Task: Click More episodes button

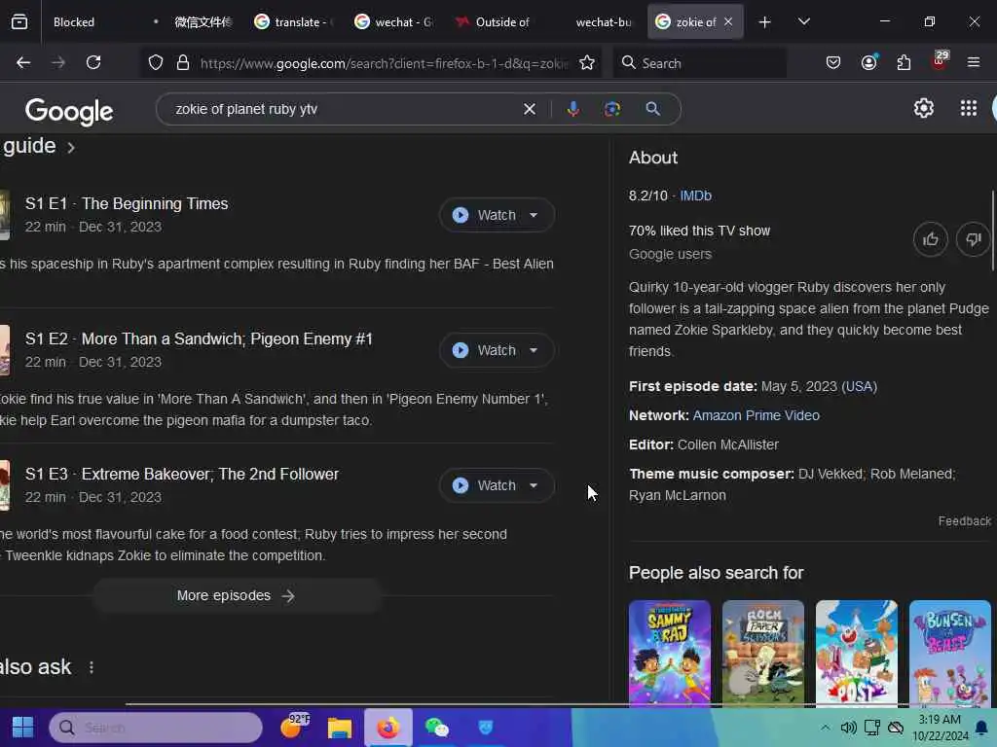Action: [x=237, y=596]
